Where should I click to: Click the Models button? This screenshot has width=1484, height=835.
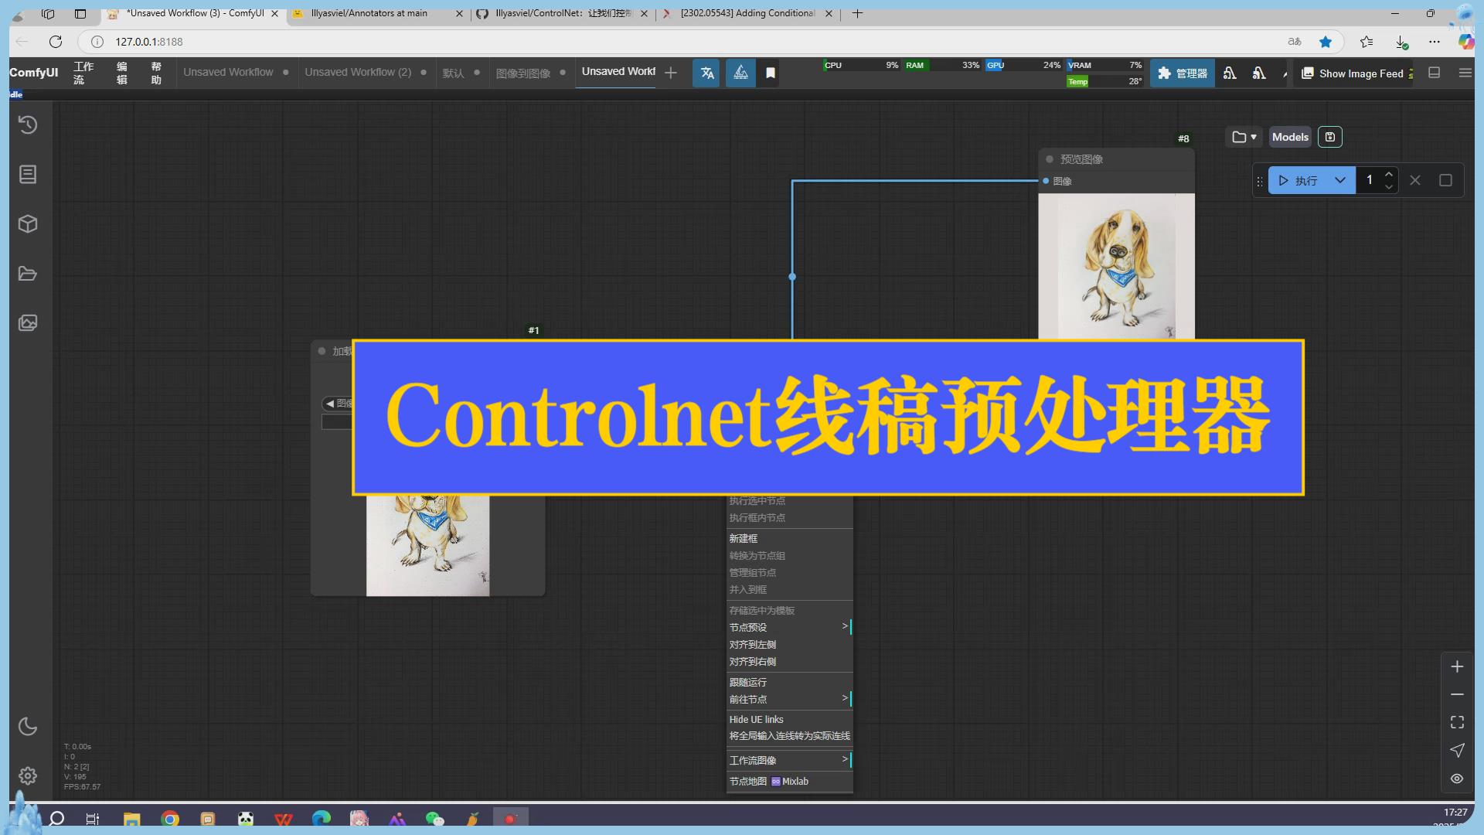point(1290,137)
